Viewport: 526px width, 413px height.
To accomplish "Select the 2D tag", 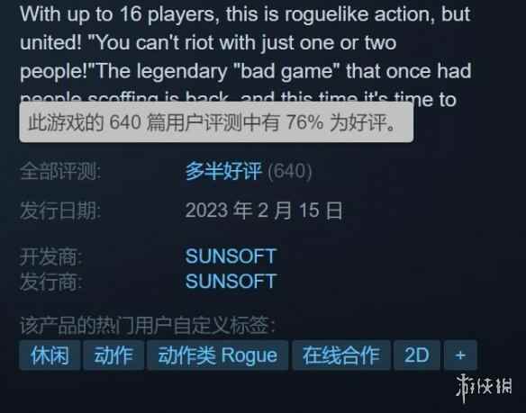I will click(417, 355).
